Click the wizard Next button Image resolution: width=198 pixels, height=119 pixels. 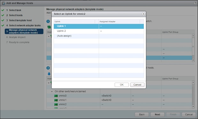[x=157, y=115]
